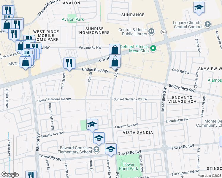This screenshot has width=222, height=178.
Task: Click the Tower Pond Park label
Action: point(129,166)
